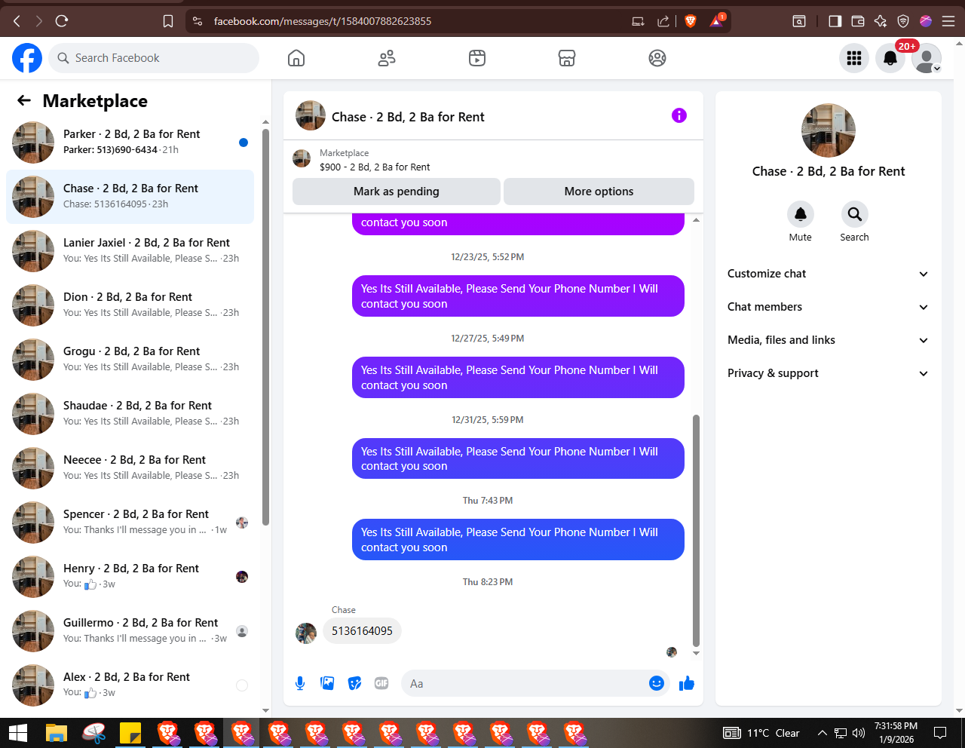This screenshot has height=748, width=965.
Task: Click the browser address bar URL
Action: pyautogui.click(x=323, y=21)
